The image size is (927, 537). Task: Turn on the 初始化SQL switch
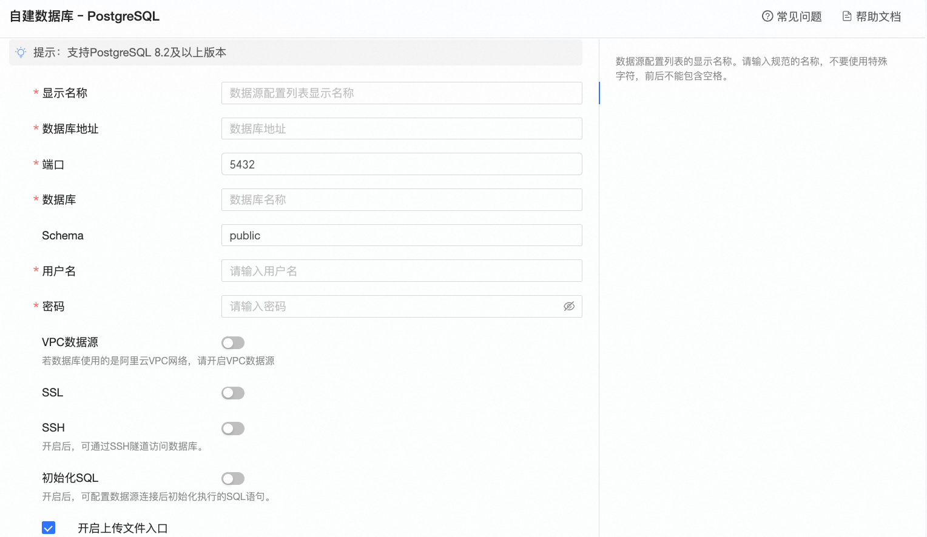233,479
